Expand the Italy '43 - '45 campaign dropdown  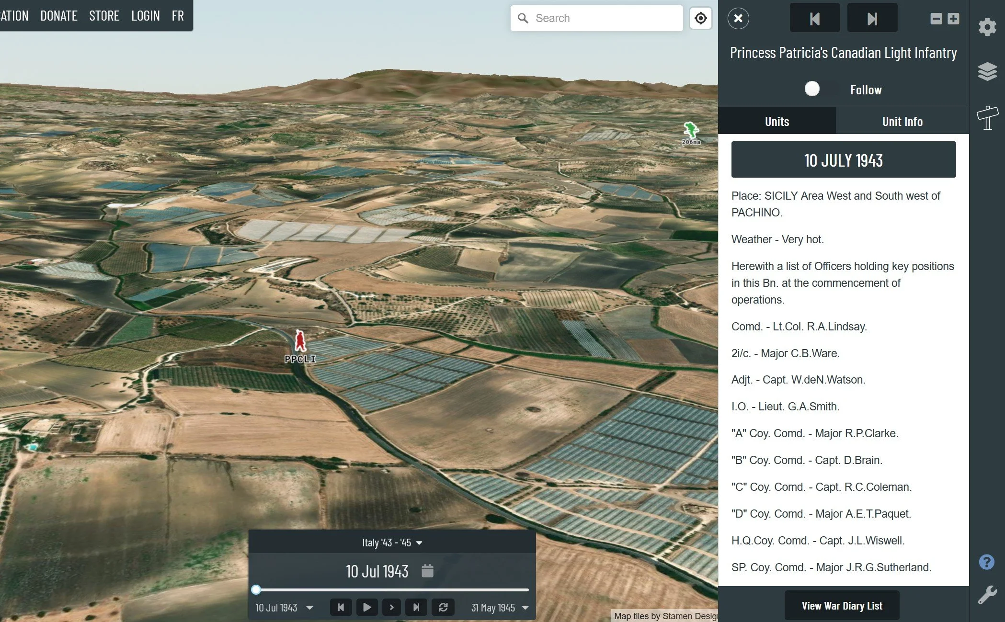pos(392,543)
